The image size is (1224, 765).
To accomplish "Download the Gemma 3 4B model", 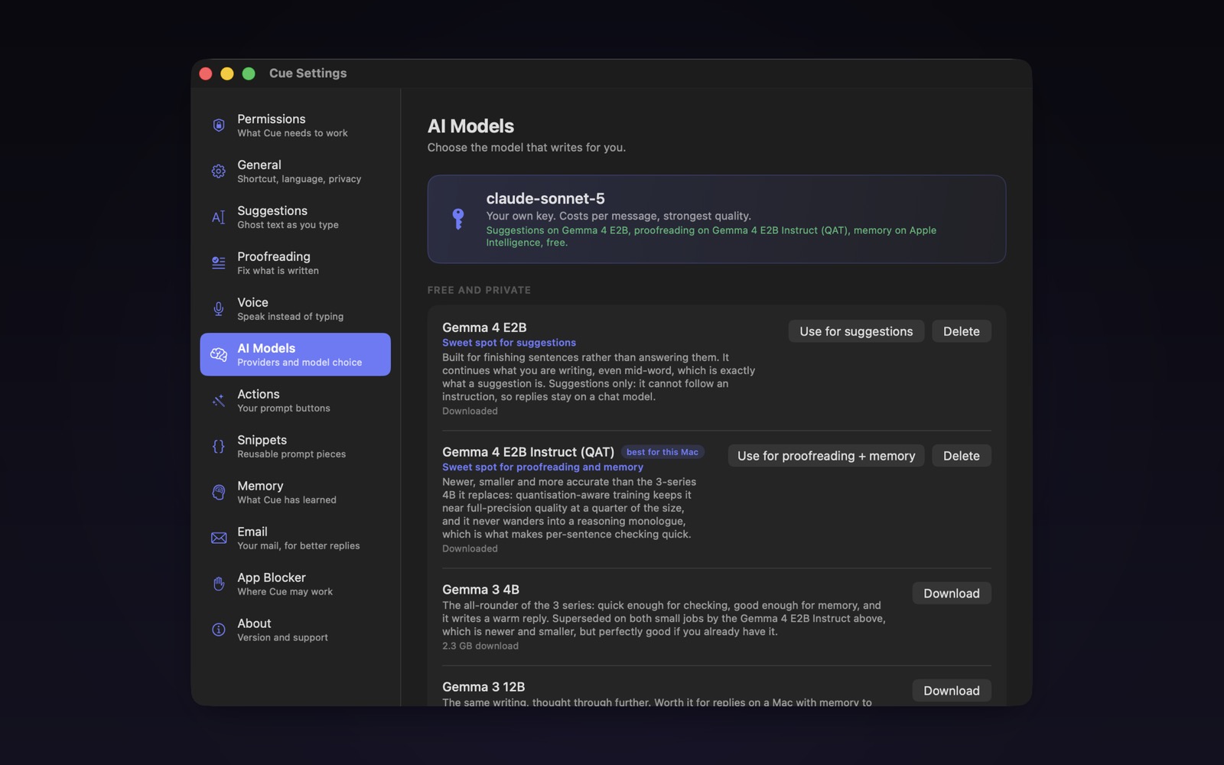I will pyautogui.click(x=952, y=594).
